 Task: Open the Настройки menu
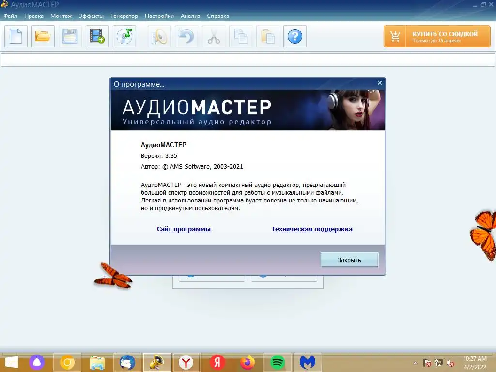(x=159, y=16)
